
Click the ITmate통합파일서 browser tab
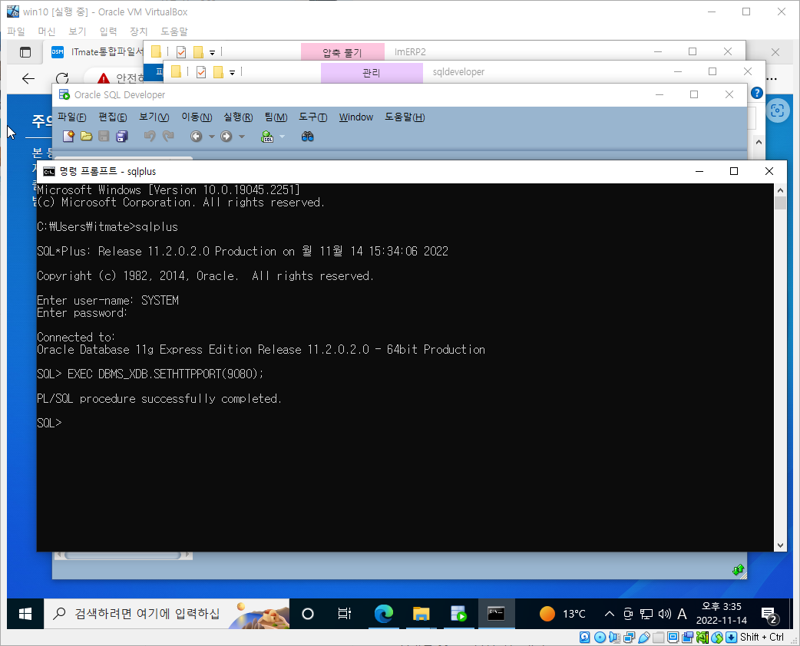coord(97,52)
